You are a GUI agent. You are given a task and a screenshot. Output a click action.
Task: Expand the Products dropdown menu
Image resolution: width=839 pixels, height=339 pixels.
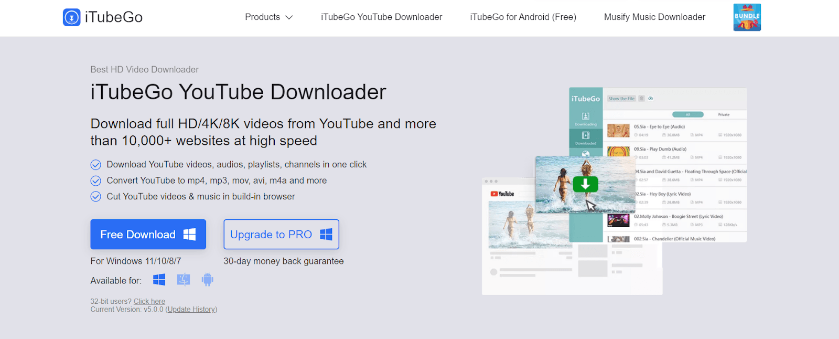coord(268,17)
